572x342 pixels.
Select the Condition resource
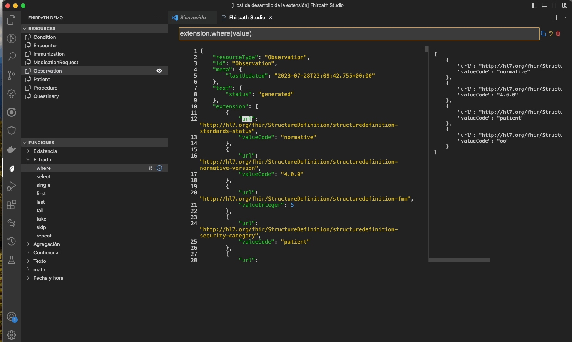pos(94,37)
